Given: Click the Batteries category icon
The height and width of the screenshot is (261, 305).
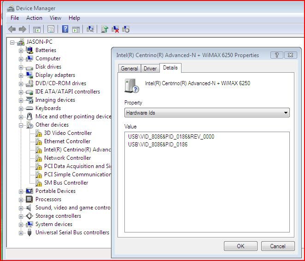Looking at the screenshot, I should 29,50.
